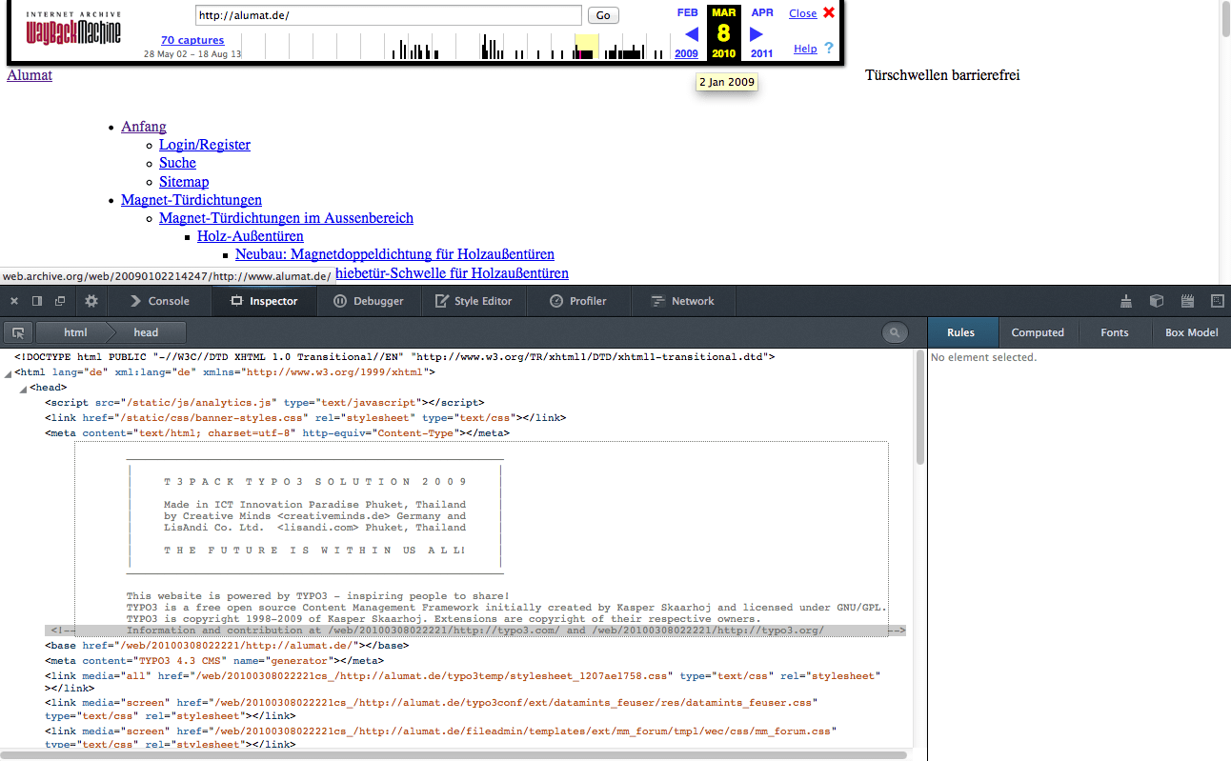Open the devtools settings gear
Screen dimensions: 1231x761
click(x=91, y=301)
